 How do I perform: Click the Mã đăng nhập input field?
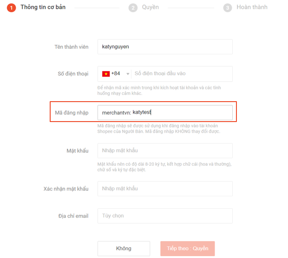tap(165, 112)
